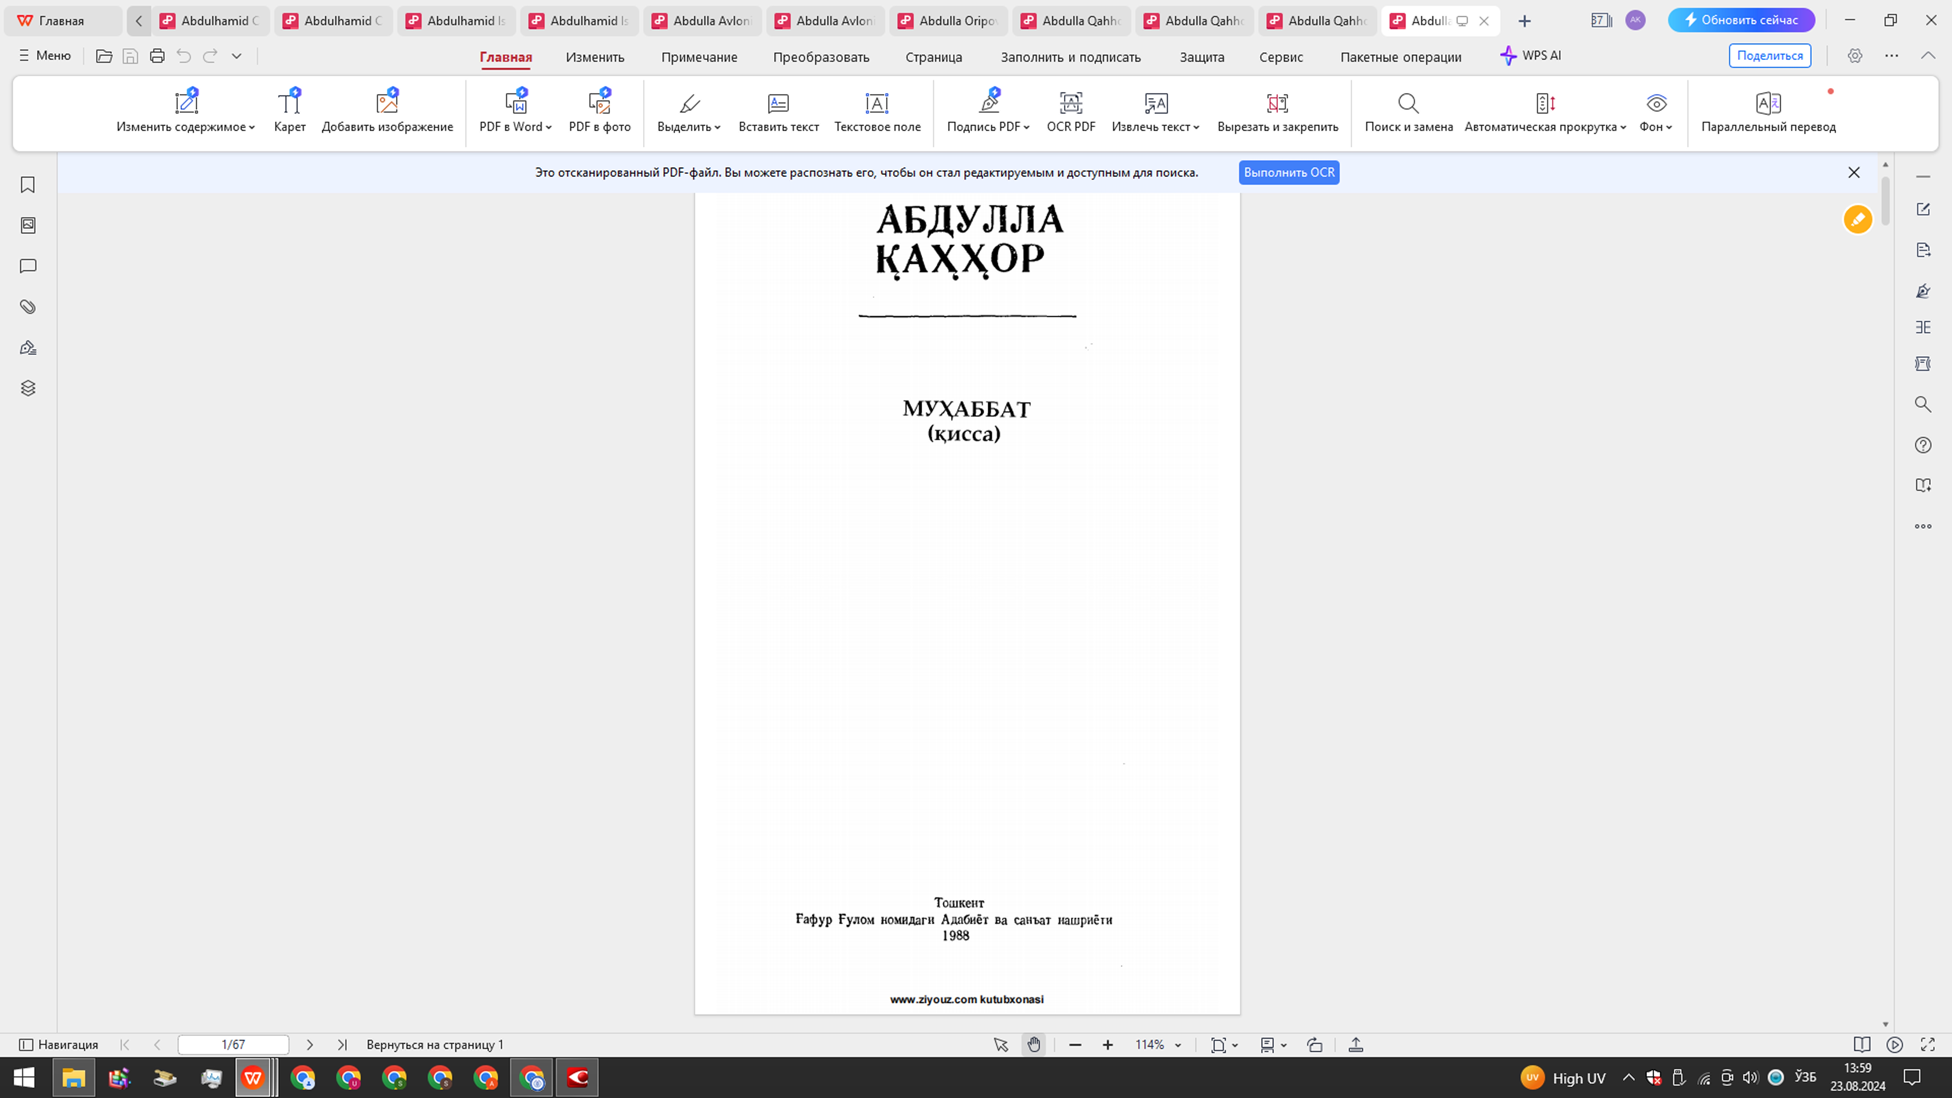Screen dimensions: 1952x1098
Task: Click the OCR PDF tool icon
Action: coord(1070,103)
